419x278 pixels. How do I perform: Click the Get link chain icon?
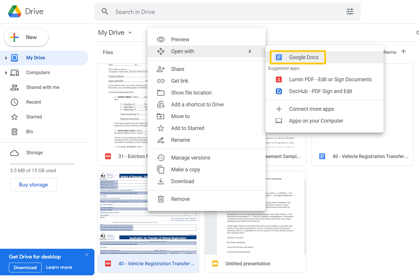(x=161, y=81)
